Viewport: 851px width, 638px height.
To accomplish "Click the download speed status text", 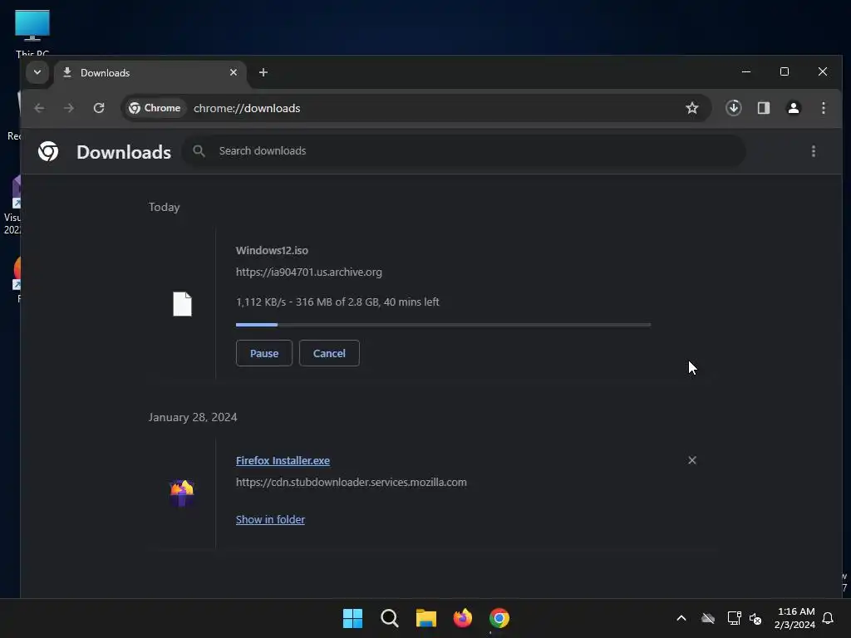I will coord(337,302).
